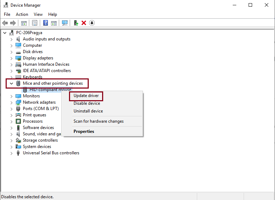The height and width of the screenshot is (200, 275).
Task: Click the red X Uninstall device icon
Action: tap(84, 23)
